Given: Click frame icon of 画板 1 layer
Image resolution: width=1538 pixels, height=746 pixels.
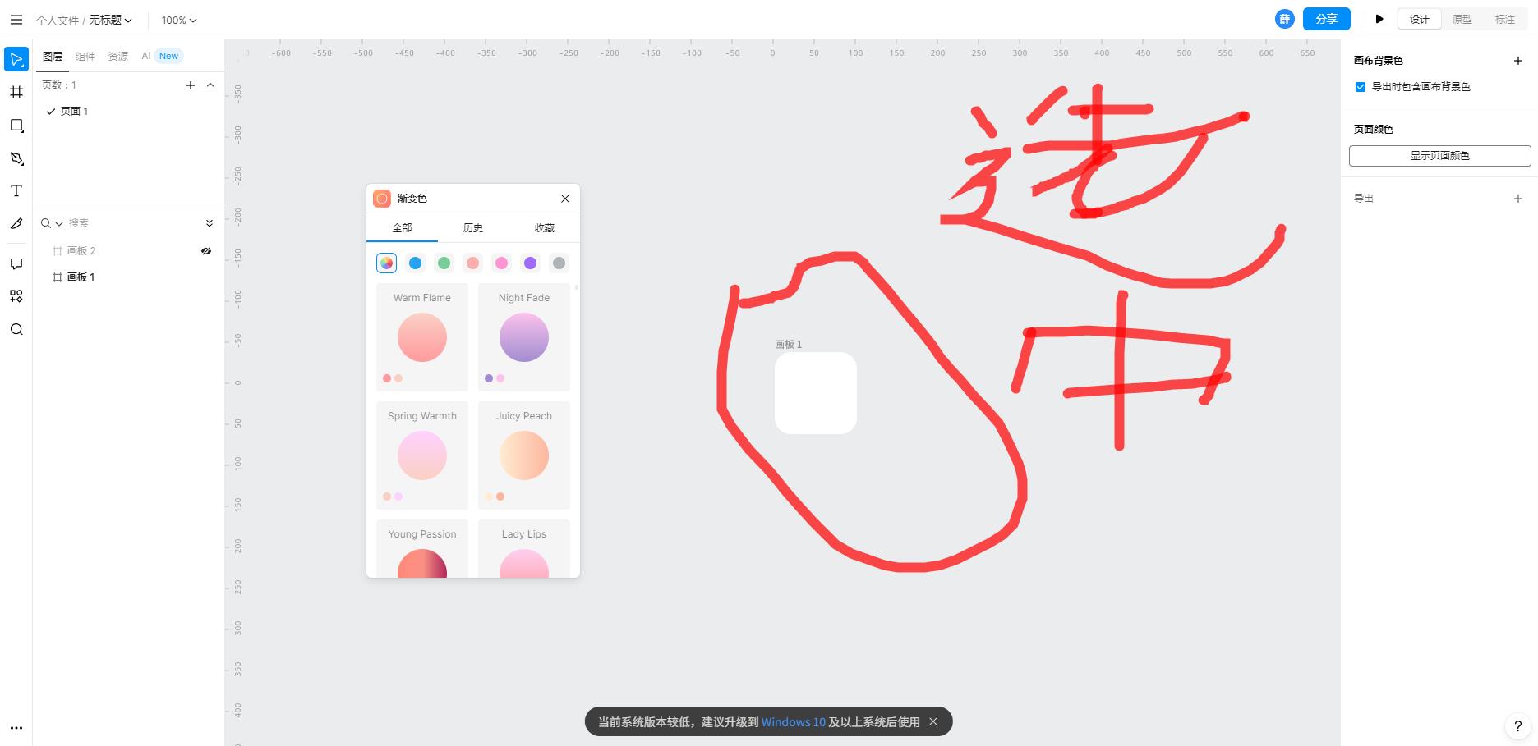Looking at the screenshot, I should coord(58,277).
